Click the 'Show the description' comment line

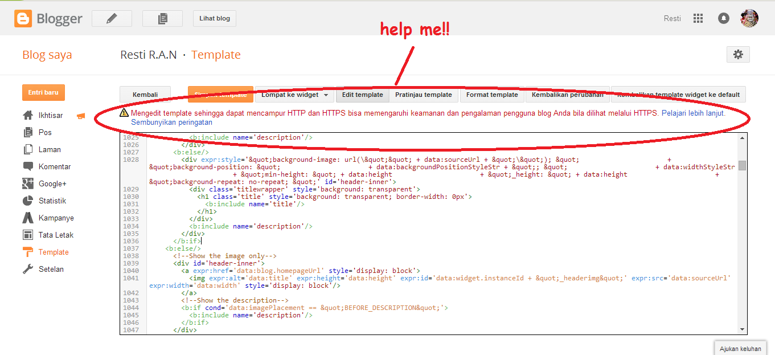pyautogui.click(x=235, y=300)
